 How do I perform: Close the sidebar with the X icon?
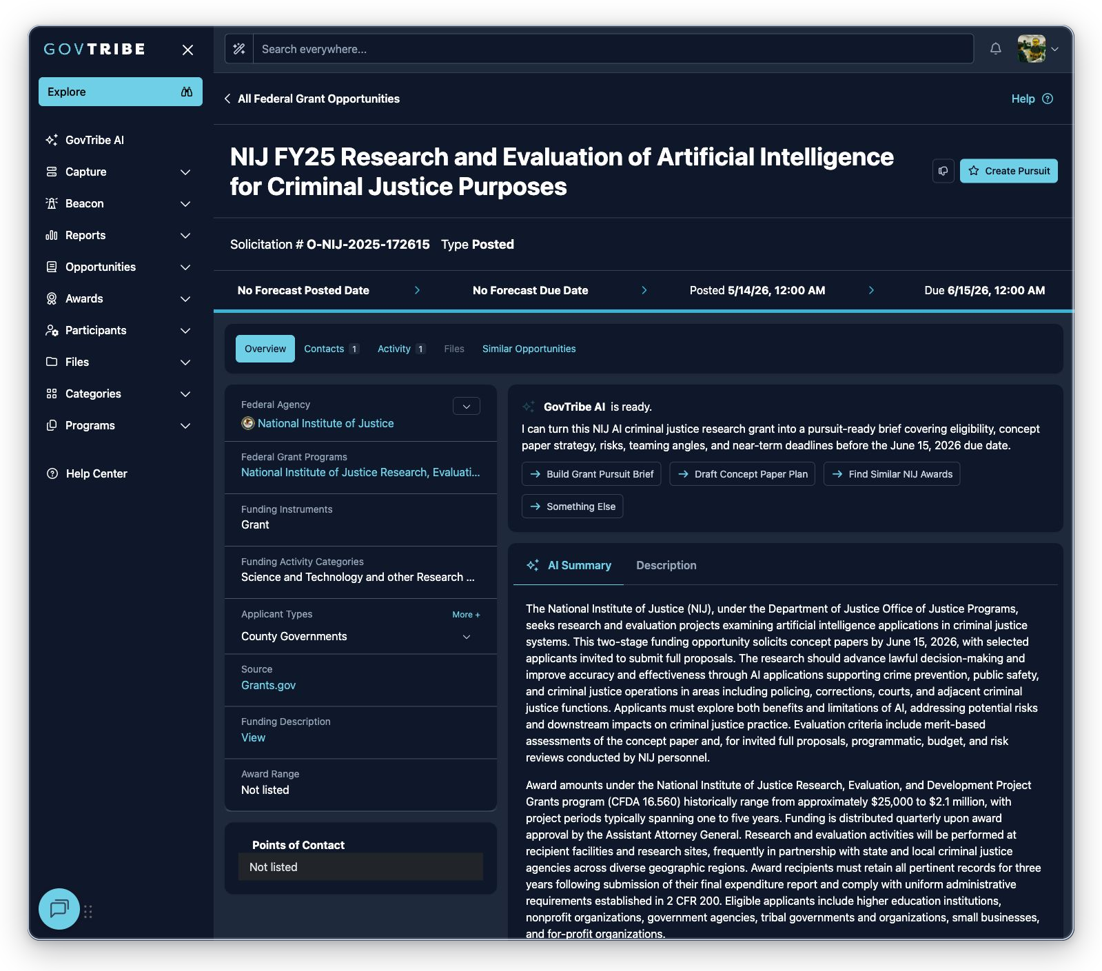tap(187, 50)
